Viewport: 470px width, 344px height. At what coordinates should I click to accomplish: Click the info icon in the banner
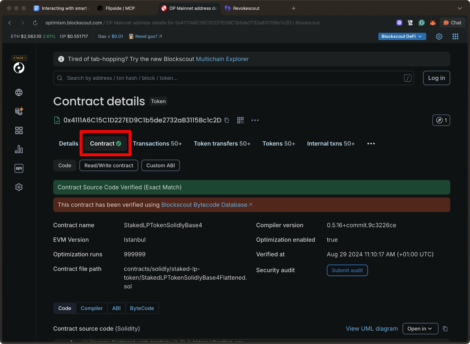[61, 59]
